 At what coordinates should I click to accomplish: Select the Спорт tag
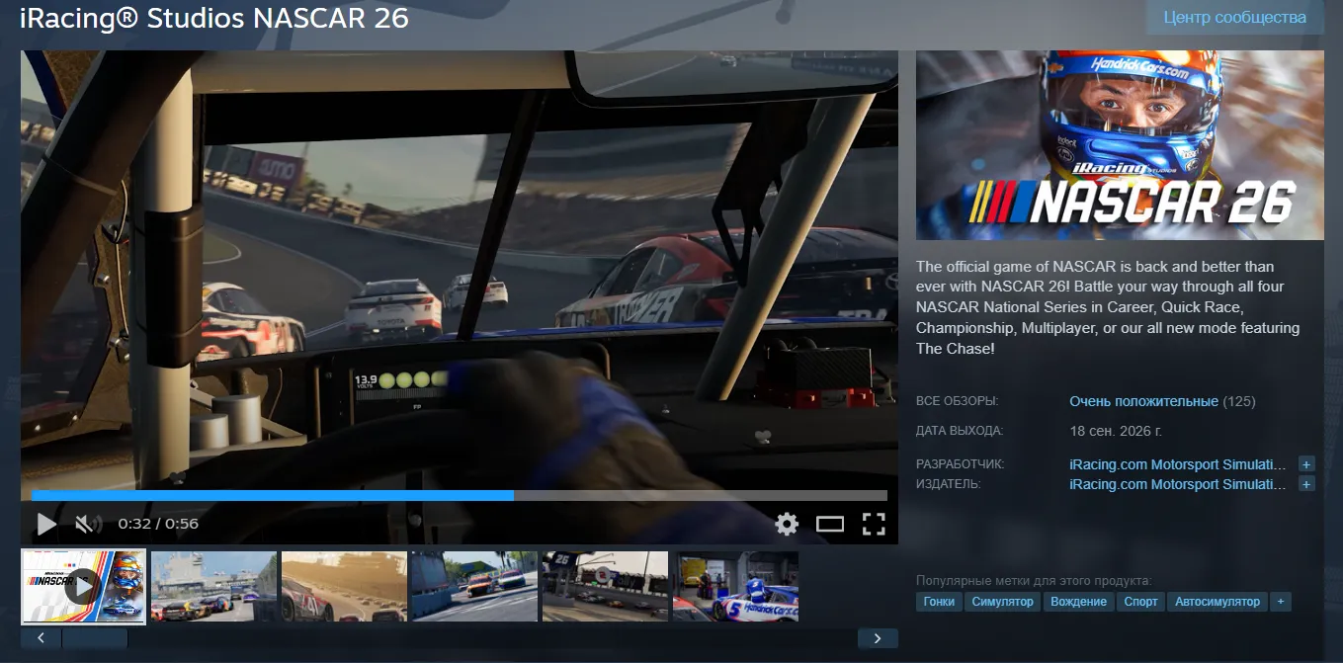tap(1141, 602)
